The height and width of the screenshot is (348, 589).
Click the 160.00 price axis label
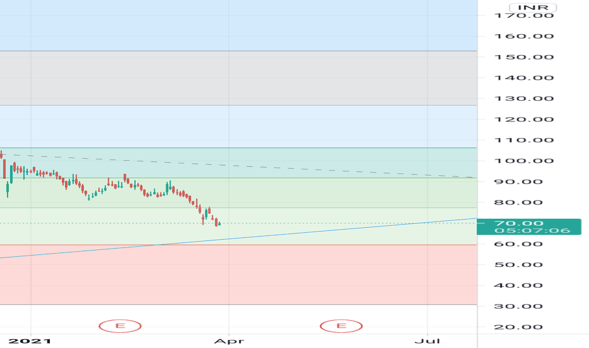click(524, 37)
